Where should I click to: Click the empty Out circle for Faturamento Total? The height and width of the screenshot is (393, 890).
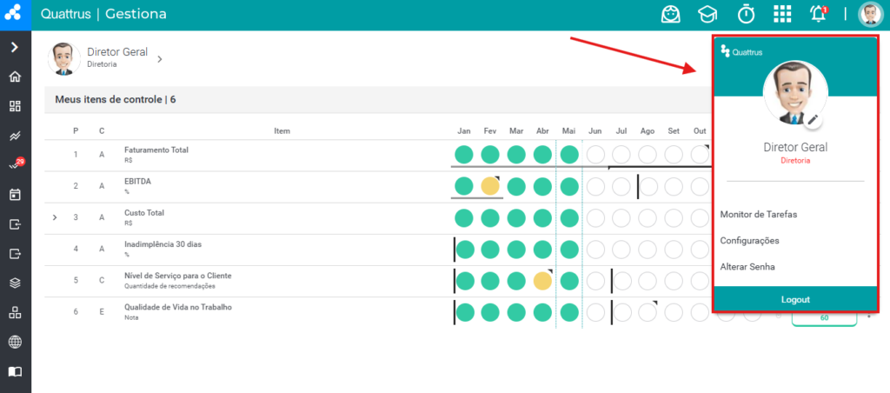coord(700,155)
